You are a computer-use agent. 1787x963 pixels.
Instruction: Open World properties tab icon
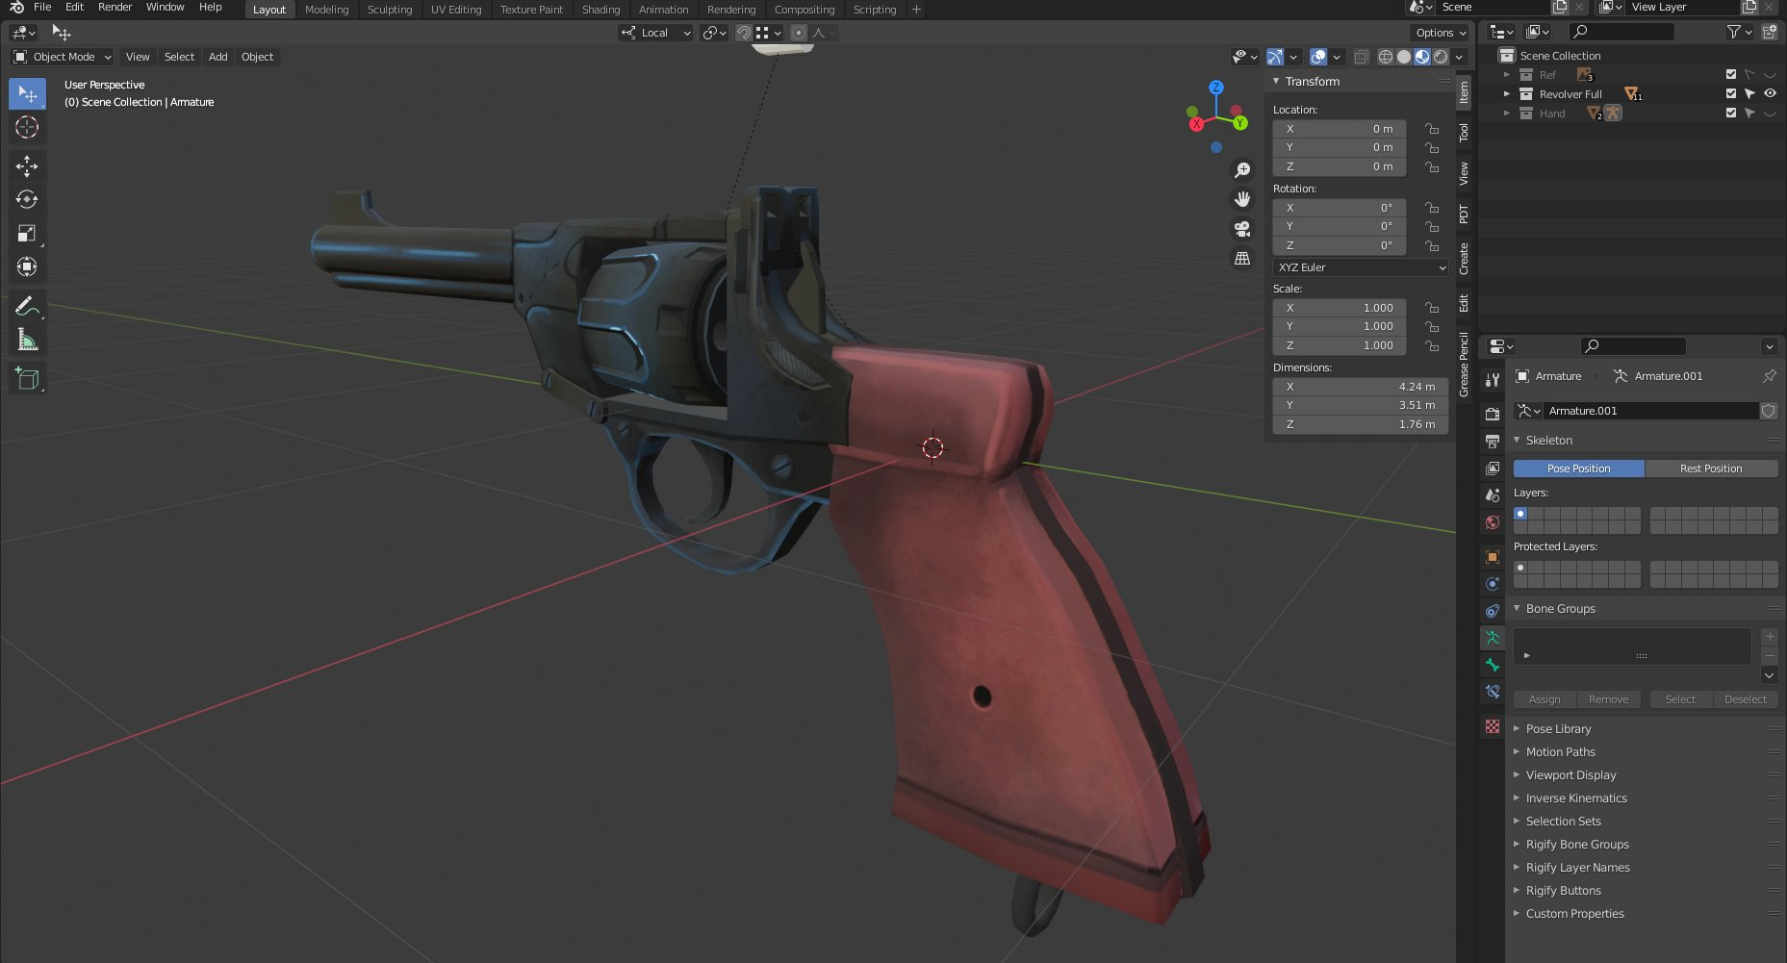[x=1493, y=522]
